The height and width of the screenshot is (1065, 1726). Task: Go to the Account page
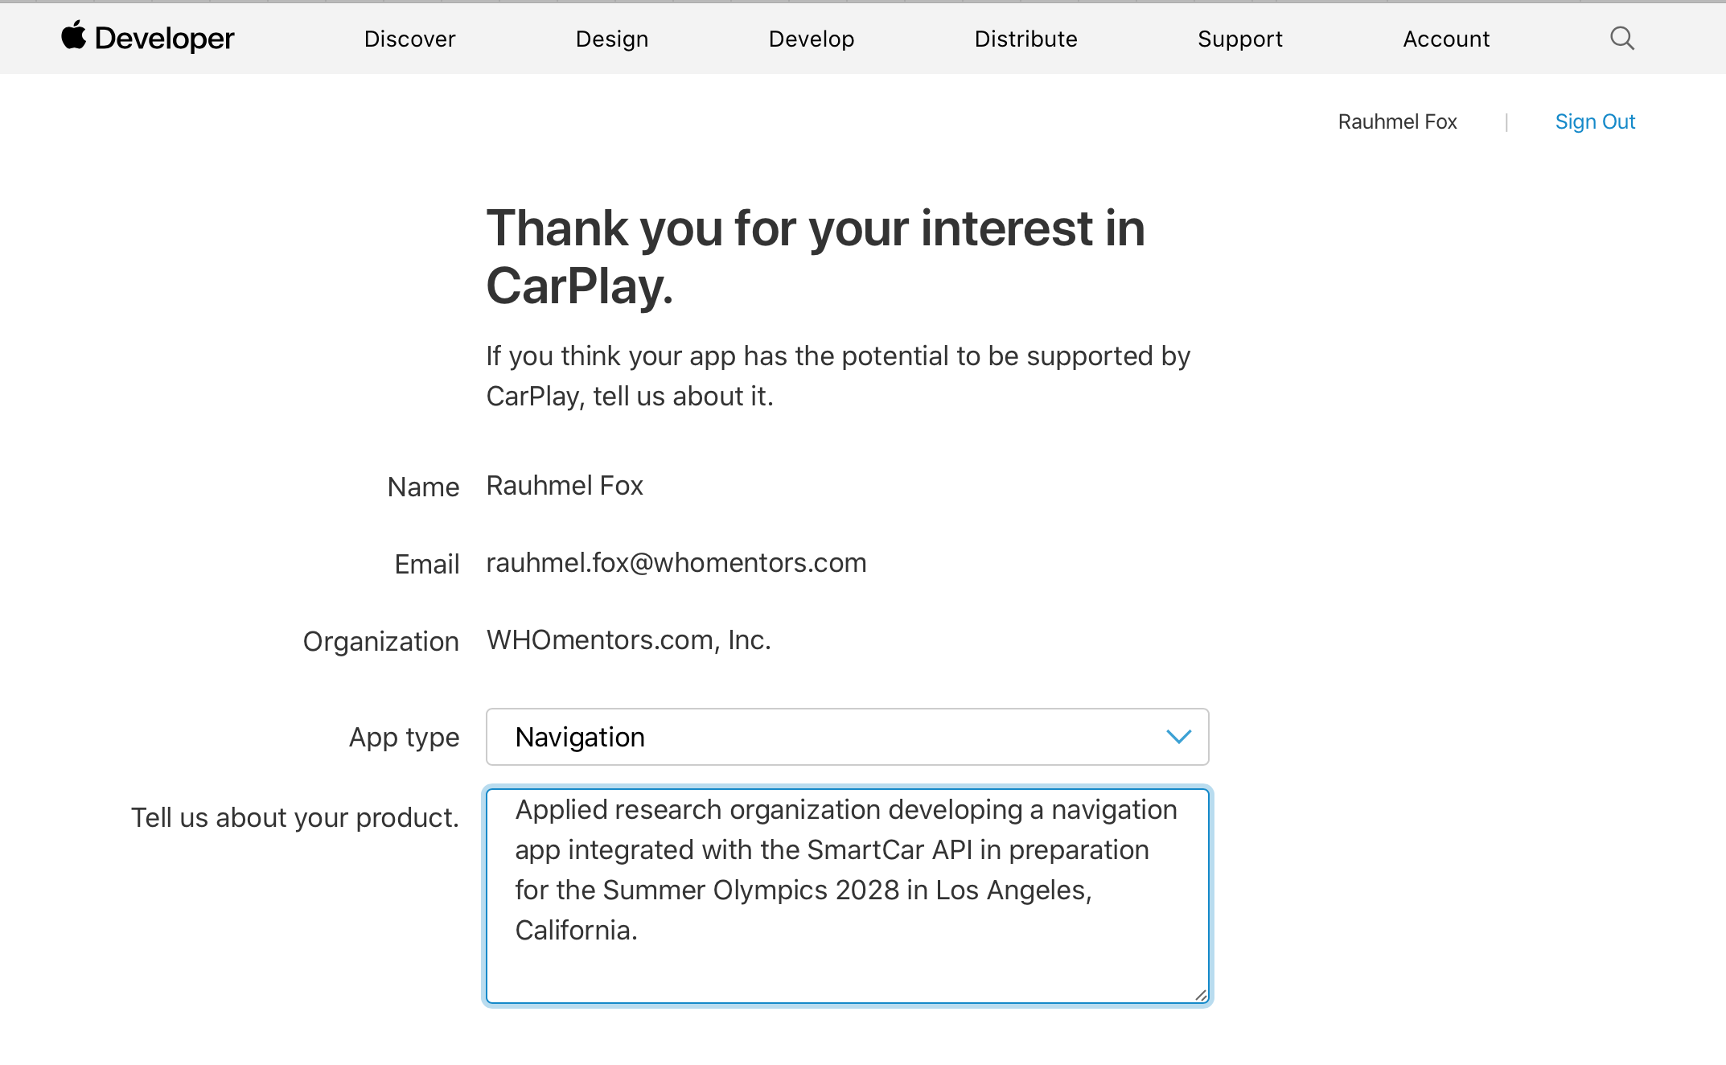point(1445,39)
